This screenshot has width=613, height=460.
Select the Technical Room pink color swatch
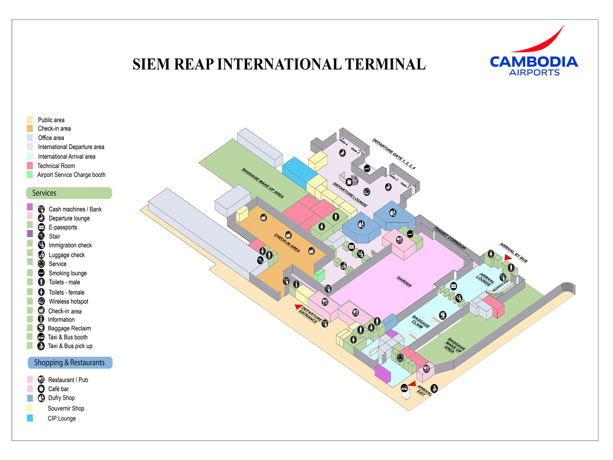[30, 166]
